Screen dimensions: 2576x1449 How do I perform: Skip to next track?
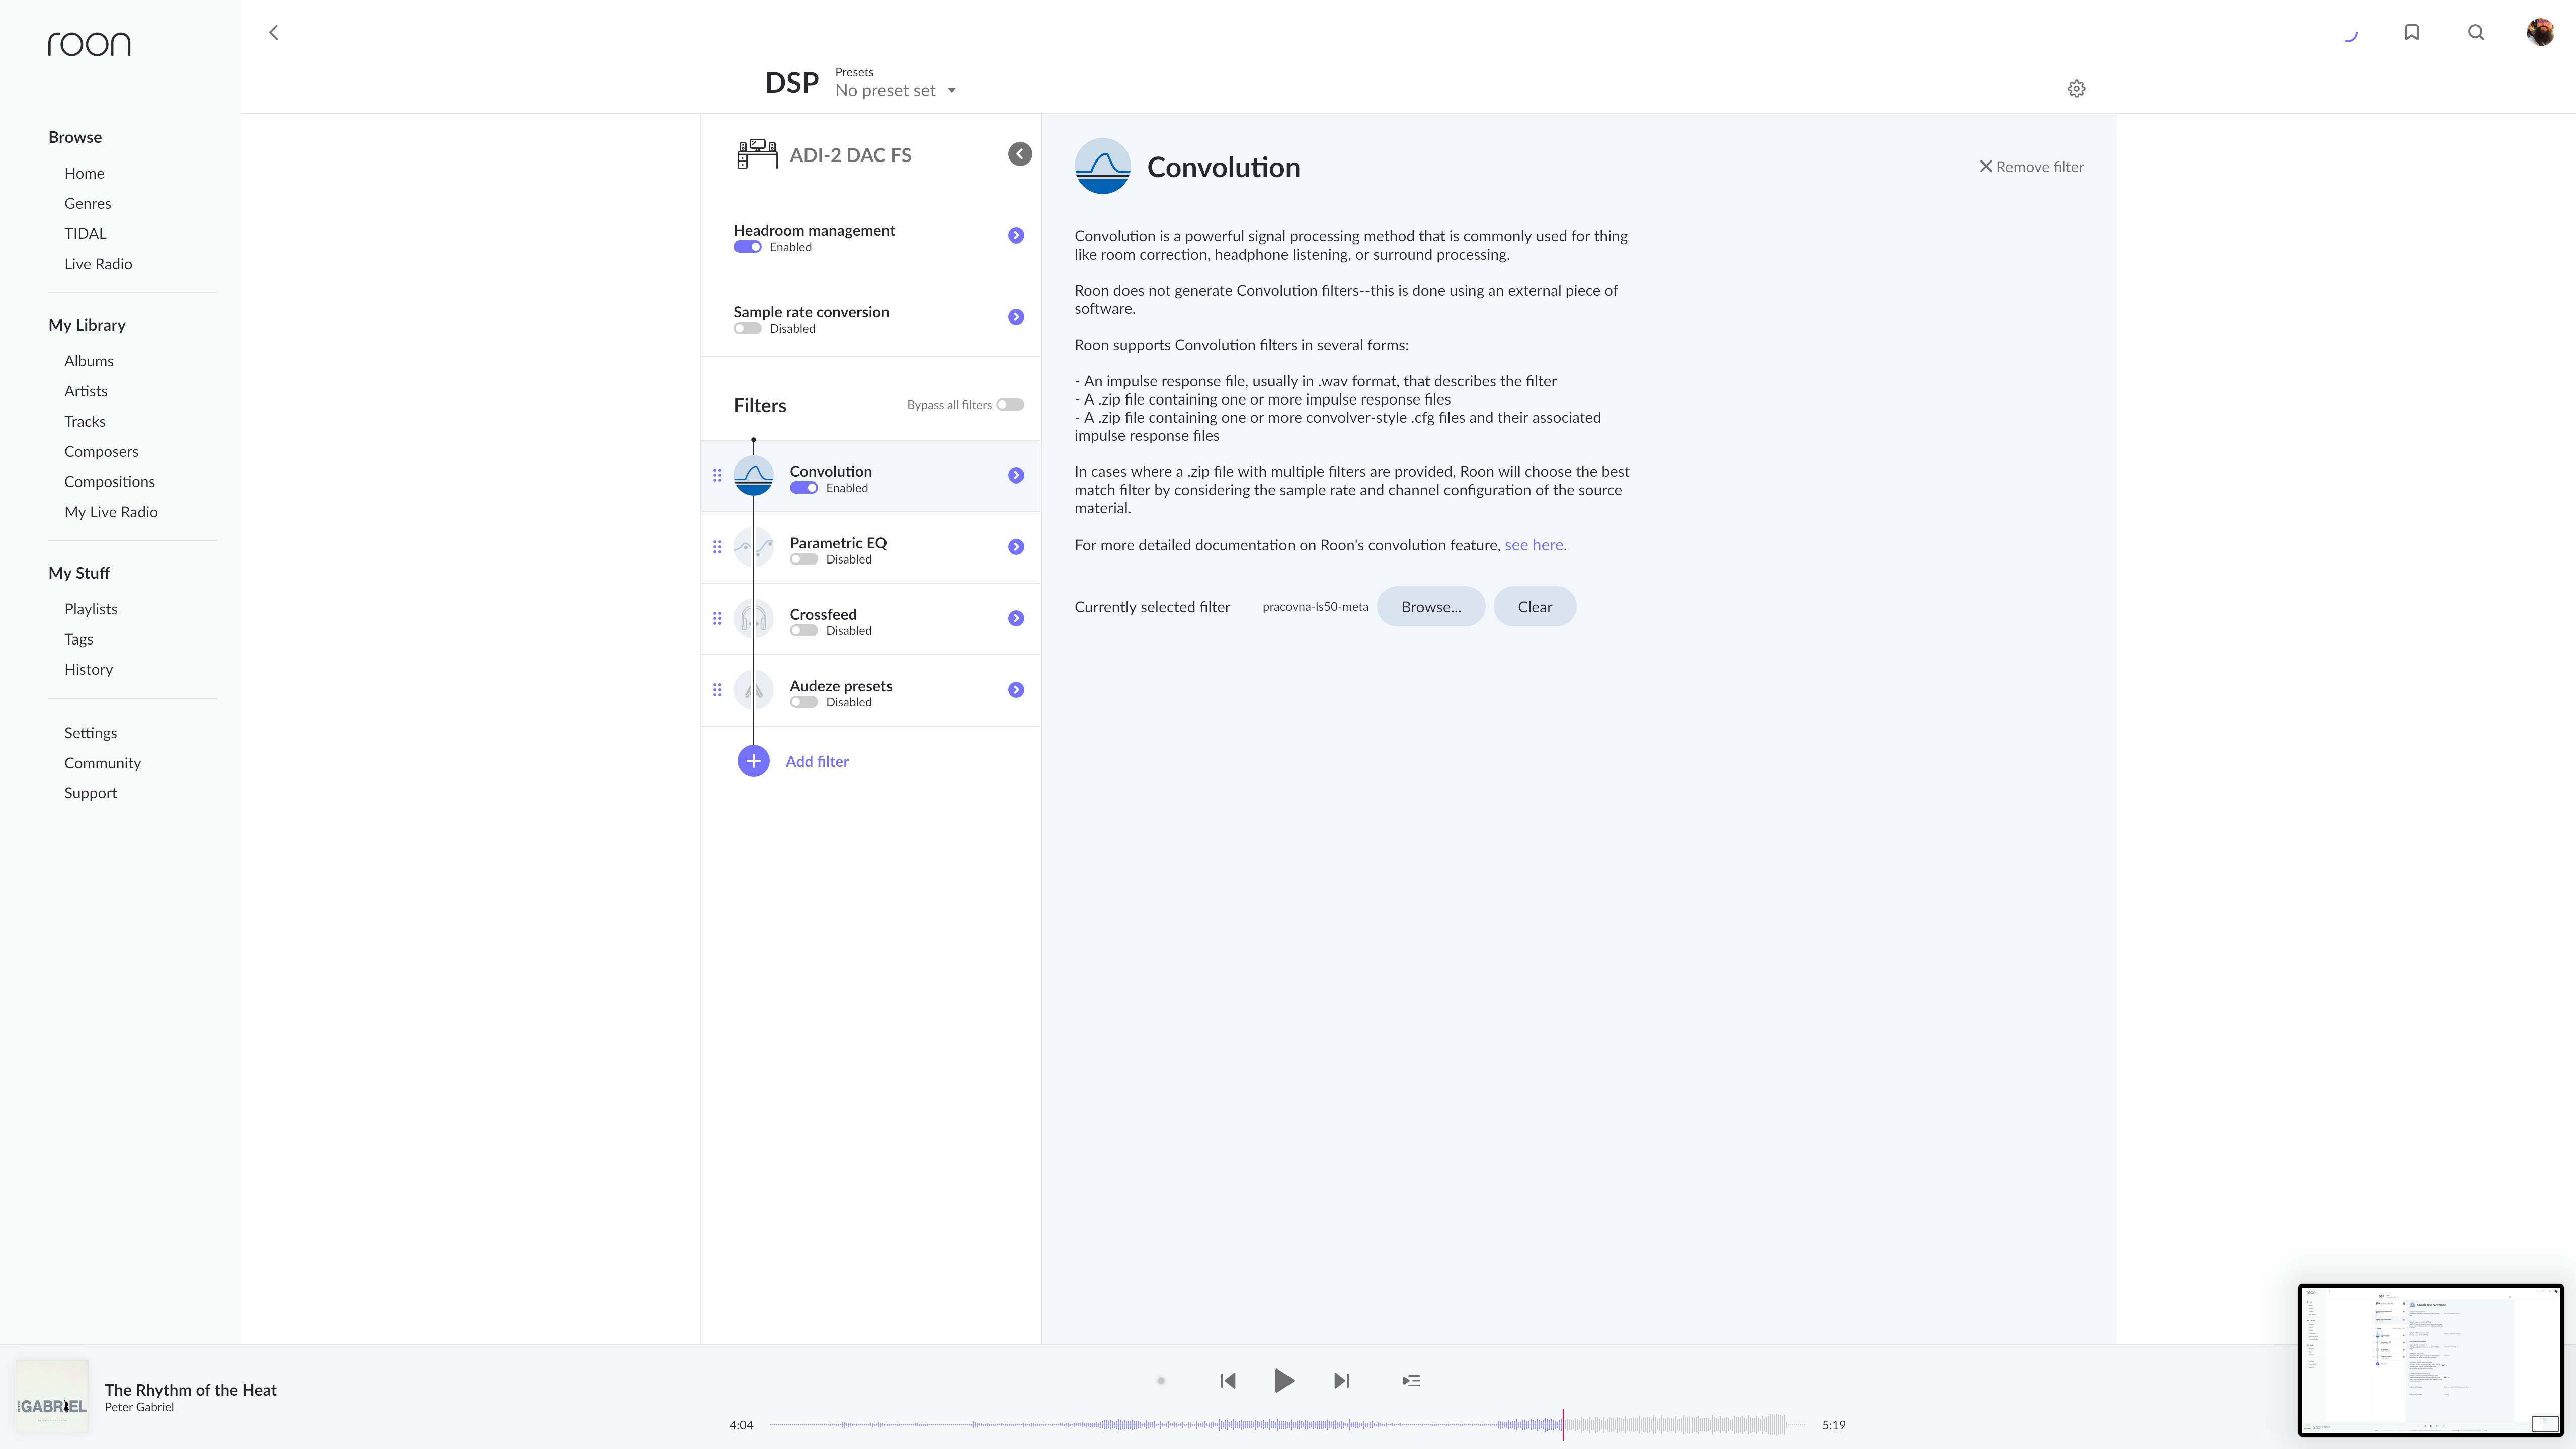point(1341,1380)
